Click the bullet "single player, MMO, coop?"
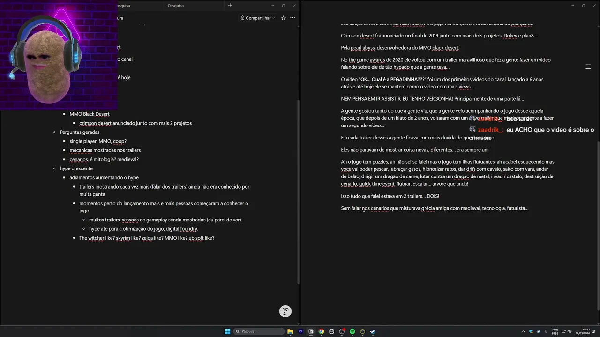The height and width of the screenshot is (337, 600). coord(98,141)
